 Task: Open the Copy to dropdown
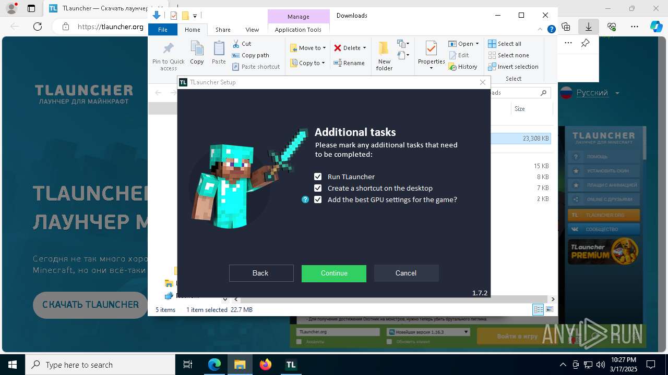pos(307,63)
